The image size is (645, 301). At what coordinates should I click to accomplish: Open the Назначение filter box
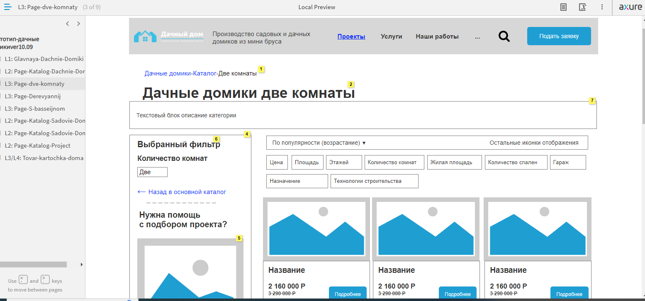[x=297, y=181]
